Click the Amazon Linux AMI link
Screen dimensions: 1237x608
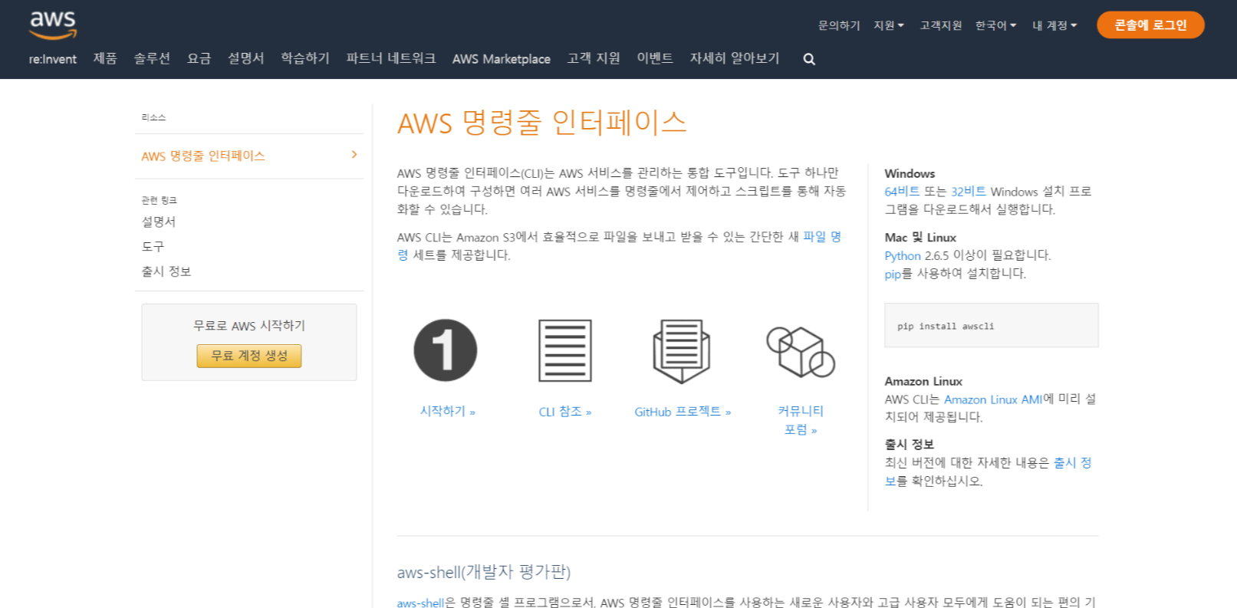tap(993, 399)
